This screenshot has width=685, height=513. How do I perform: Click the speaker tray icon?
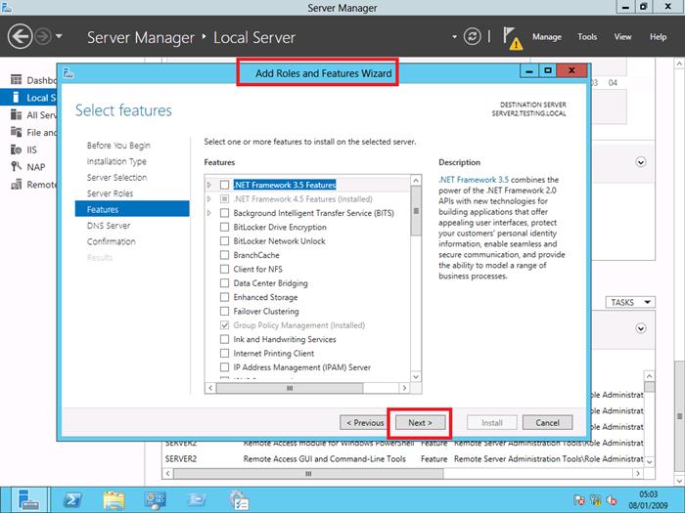tap(612, 500)
